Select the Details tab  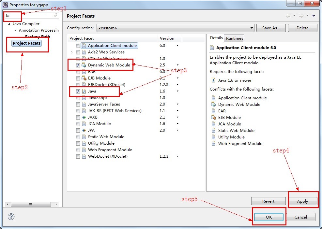pyautogui.click(x=216, y=38)
